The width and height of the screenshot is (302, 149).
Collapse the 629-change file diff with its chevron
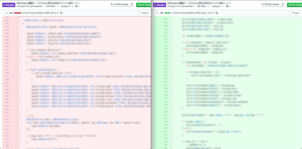[x=6, y=13]
